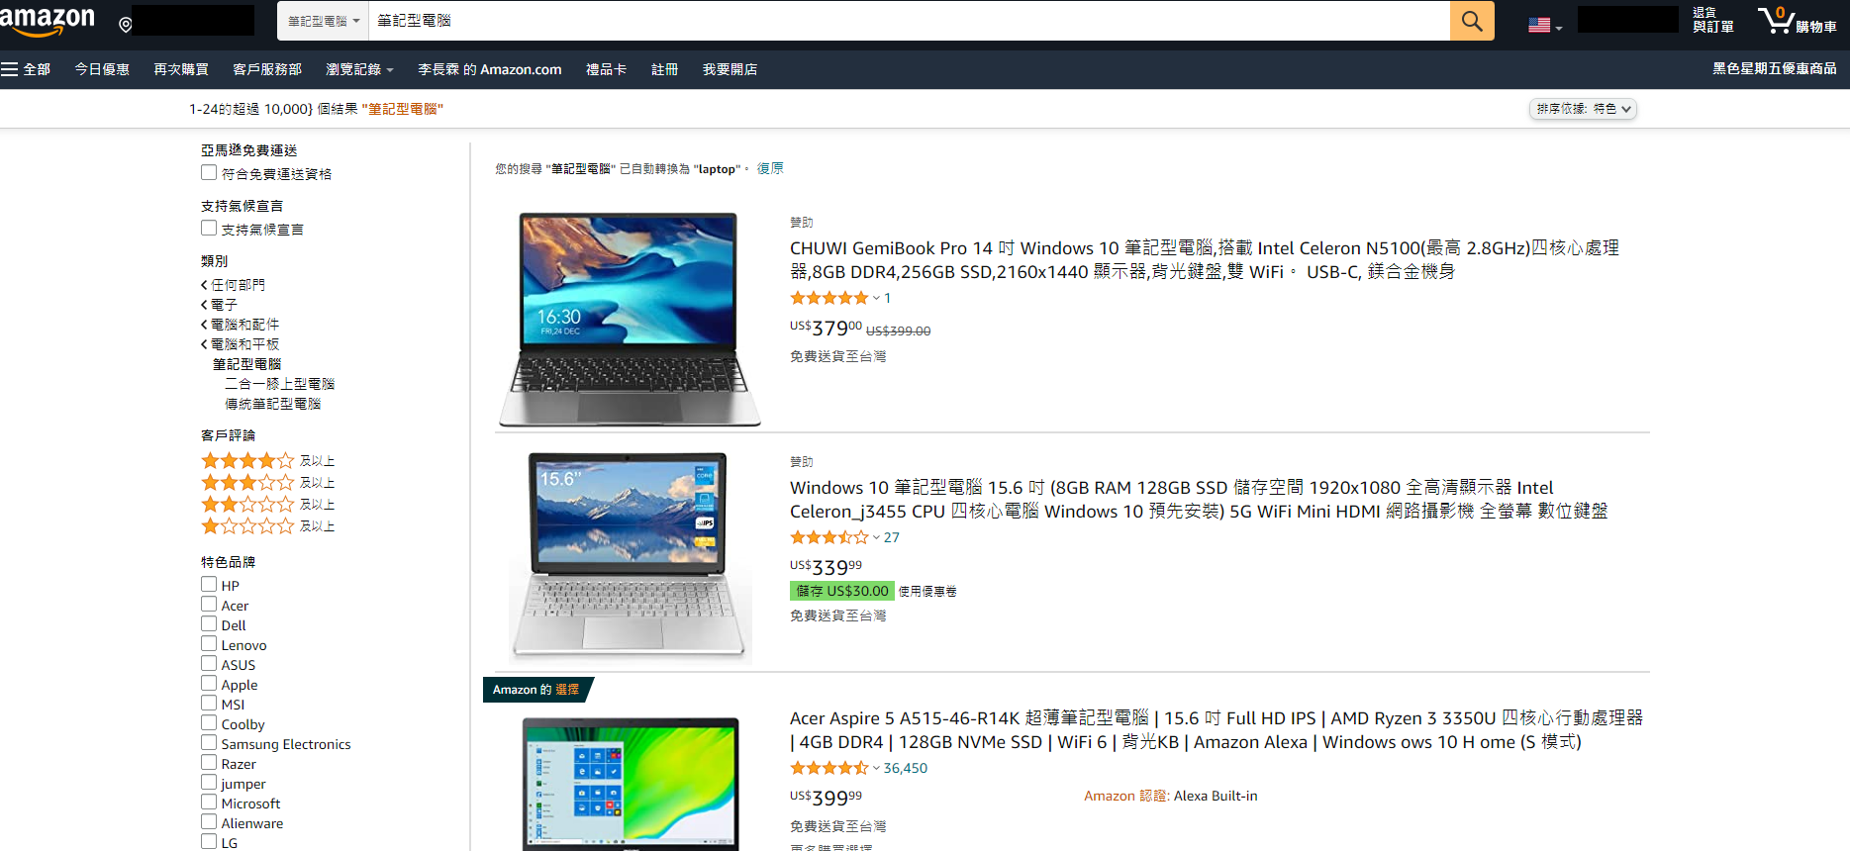Expand the 瀏覽記錄 dropdown
The image size is (1850, 851).
[359, 69]
